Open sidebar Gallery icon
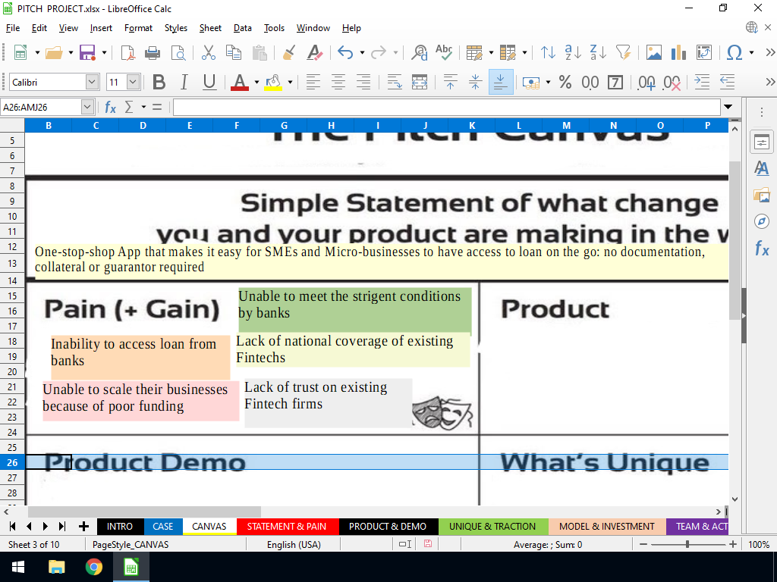Viewport: 777px width, 582px height. pyautogui.click(x=762, y=195)
